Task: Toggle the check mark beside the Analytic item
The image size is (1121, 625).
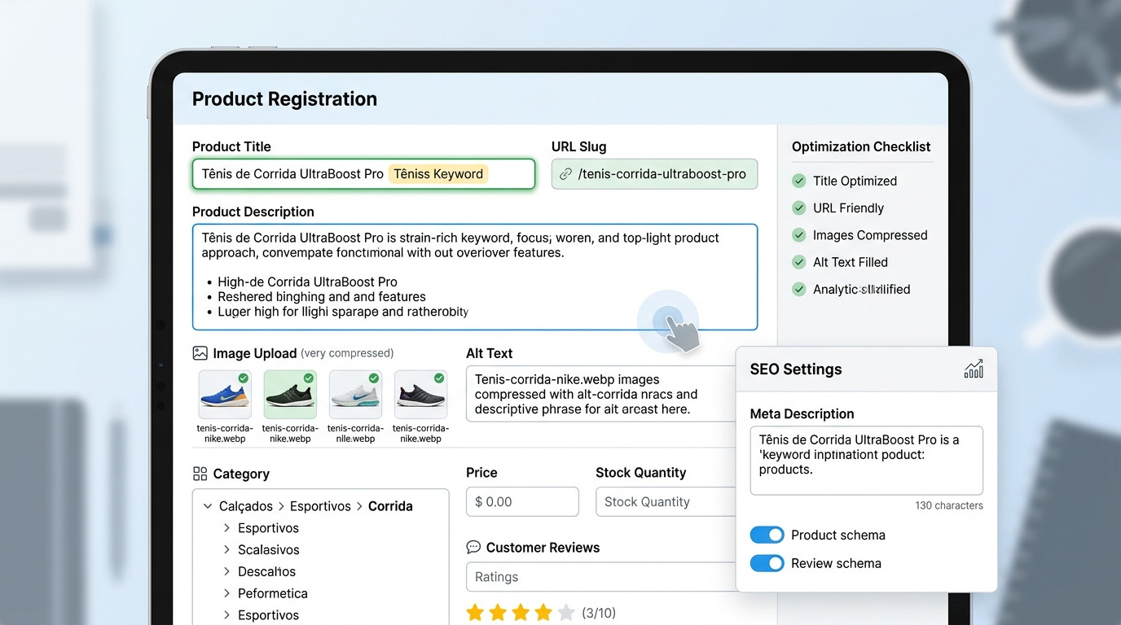Action: click(x=799, y=289)
